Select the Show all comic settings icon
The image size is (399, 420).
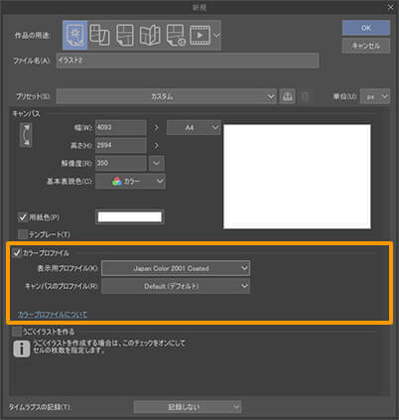(176, 35)
